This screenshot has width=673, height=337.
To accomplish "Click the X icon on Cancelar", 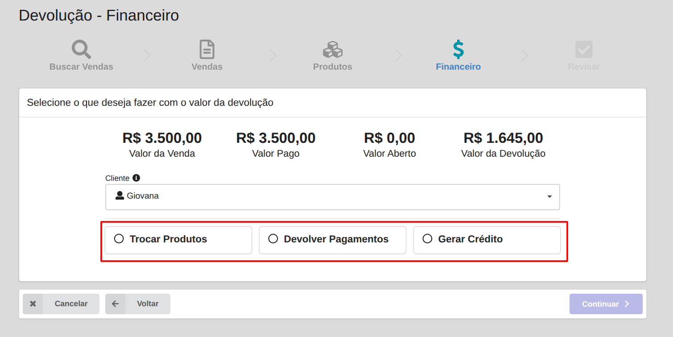I will click(33, 304).
